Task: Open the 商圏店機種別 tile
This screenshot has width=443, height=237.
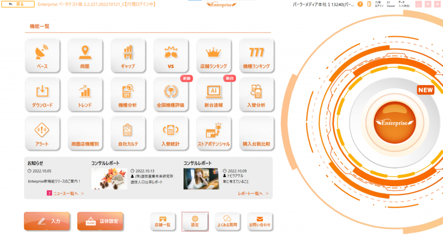Action: click(x=85, y=133)
